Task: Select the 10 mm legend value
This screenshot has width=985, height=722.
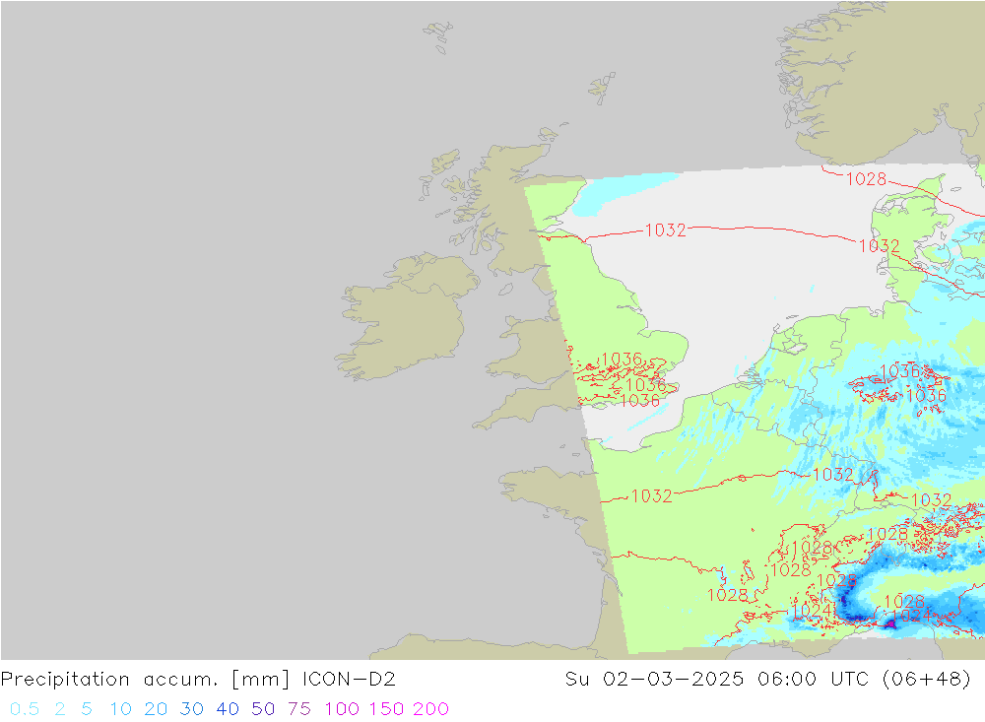Action: pos(120,709)
